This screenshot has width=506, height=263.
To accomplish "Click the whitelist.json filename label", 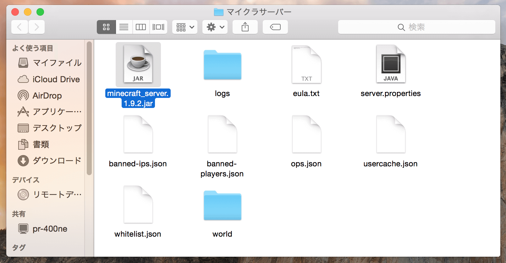I will tap(138, 234).
